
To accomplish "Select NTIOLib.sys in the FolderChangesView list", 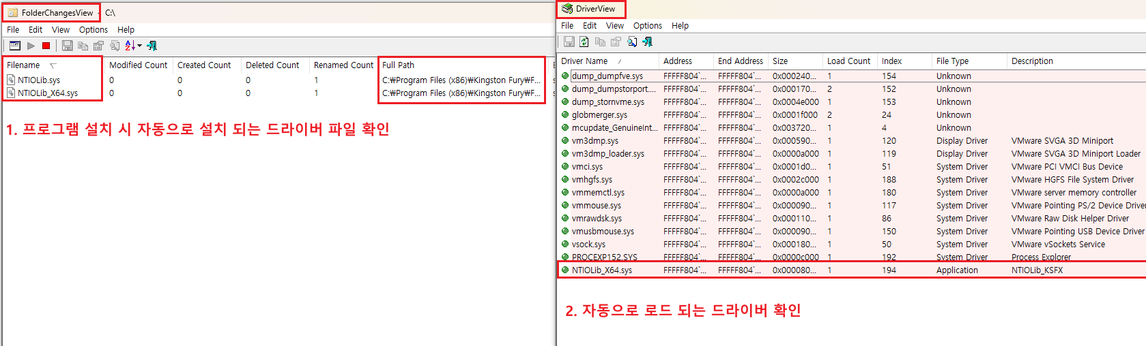I will 39,80.
